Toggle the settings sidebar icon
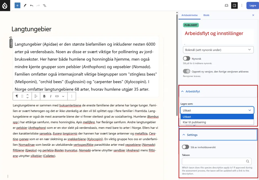The image size is (259, 180). coord(234,5)
